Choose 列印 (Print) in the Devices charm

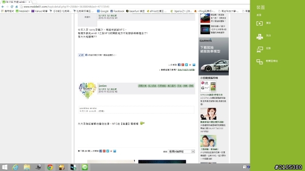click(x=264, y=36)
